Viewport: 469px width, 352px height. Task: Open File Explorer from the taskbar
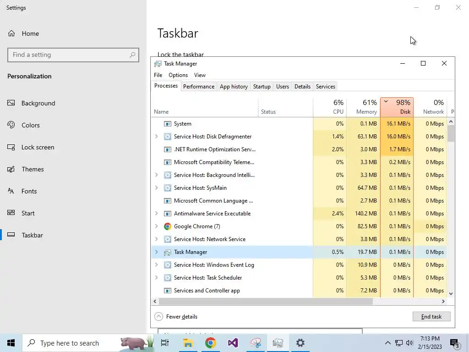pos(188,343)
